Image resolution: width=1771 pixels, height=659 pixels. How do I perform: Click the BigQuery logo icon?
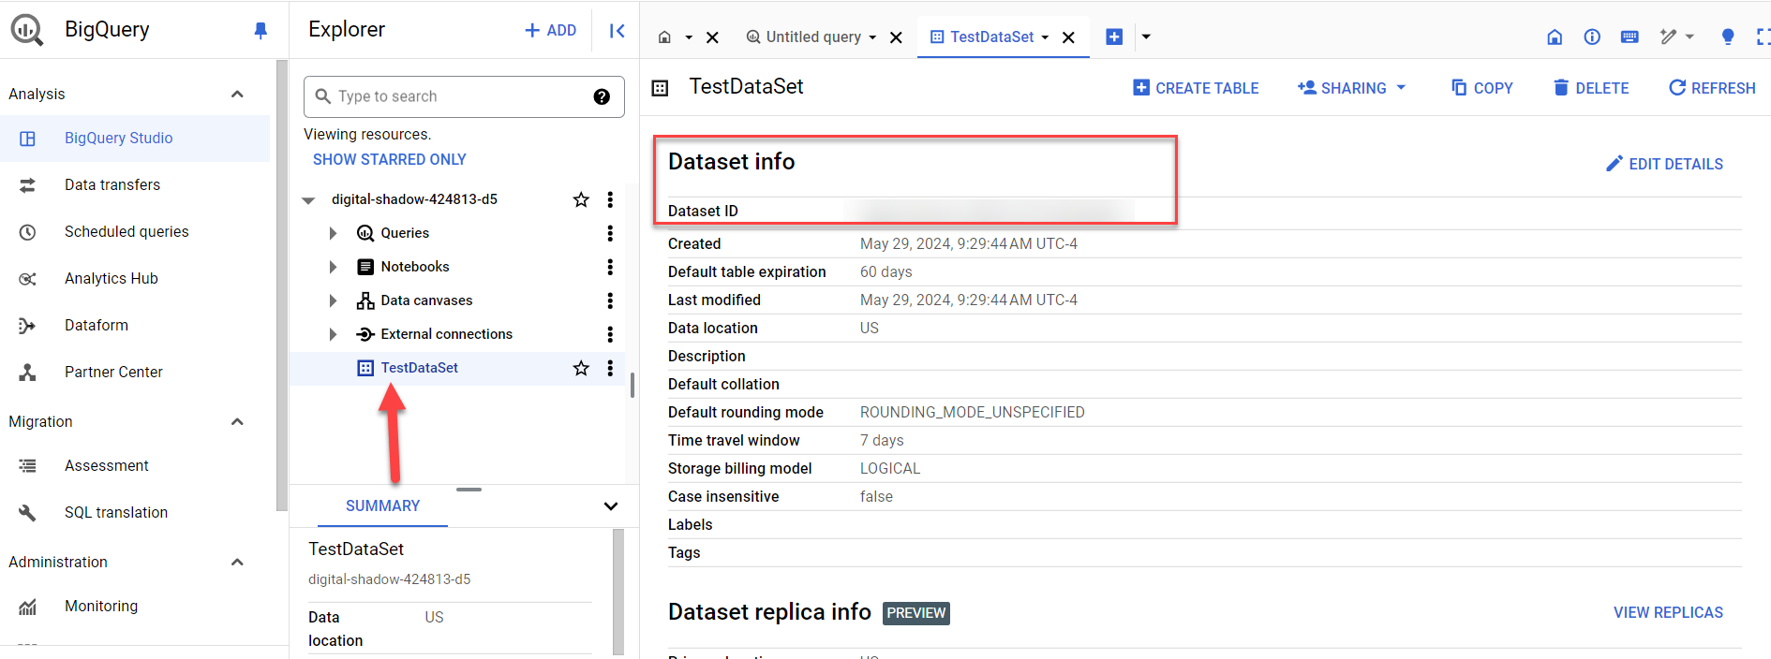point(27,30)
